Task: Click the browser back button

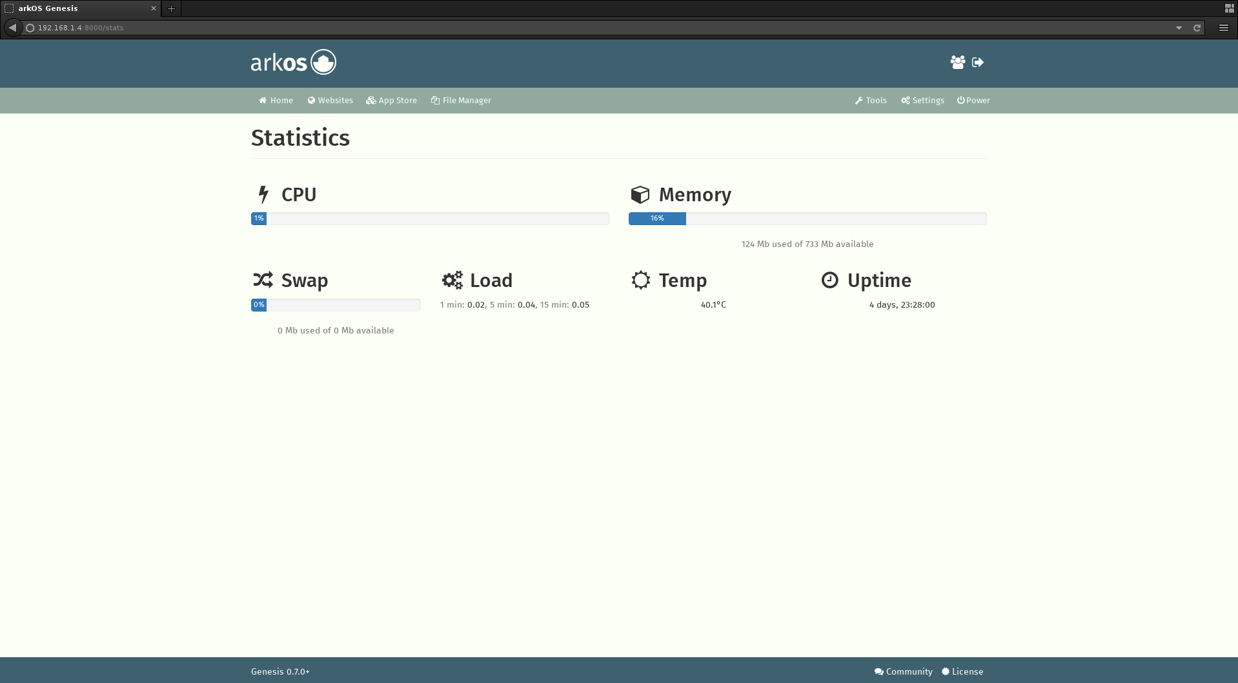Action: [12, 28]
